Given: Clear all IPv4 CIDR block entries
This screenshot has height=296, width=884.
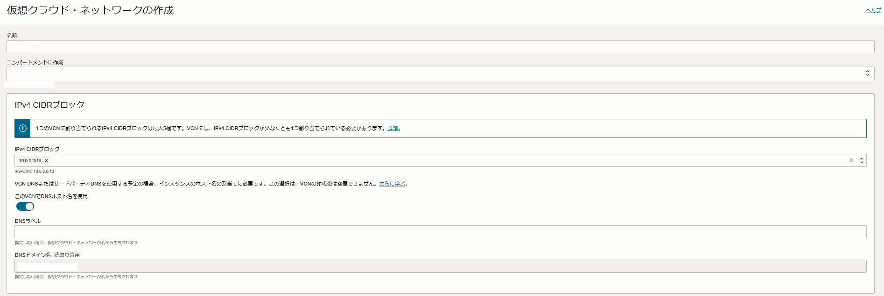Looking at the screenshot, I should coord(851,160).
